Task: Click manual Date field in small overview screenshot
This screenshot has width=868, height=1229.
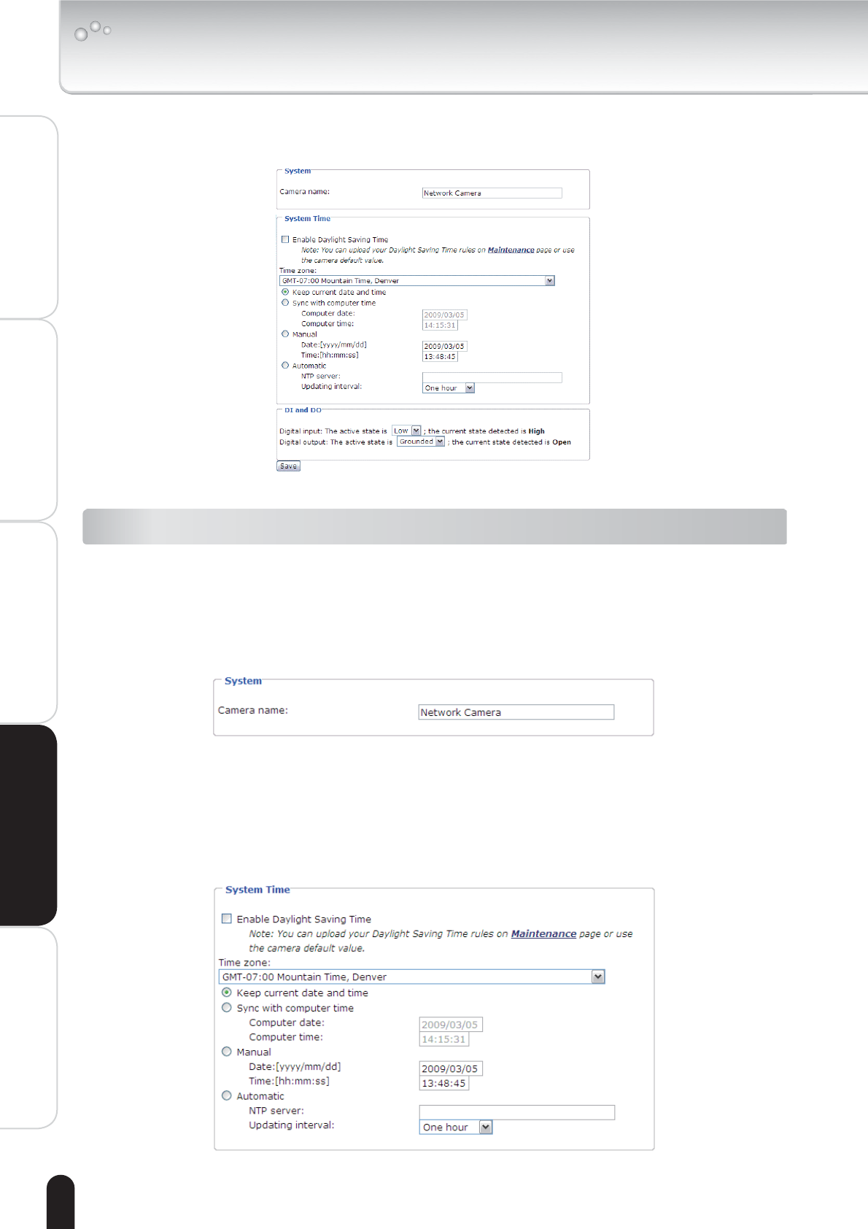Action: [445, 346]
